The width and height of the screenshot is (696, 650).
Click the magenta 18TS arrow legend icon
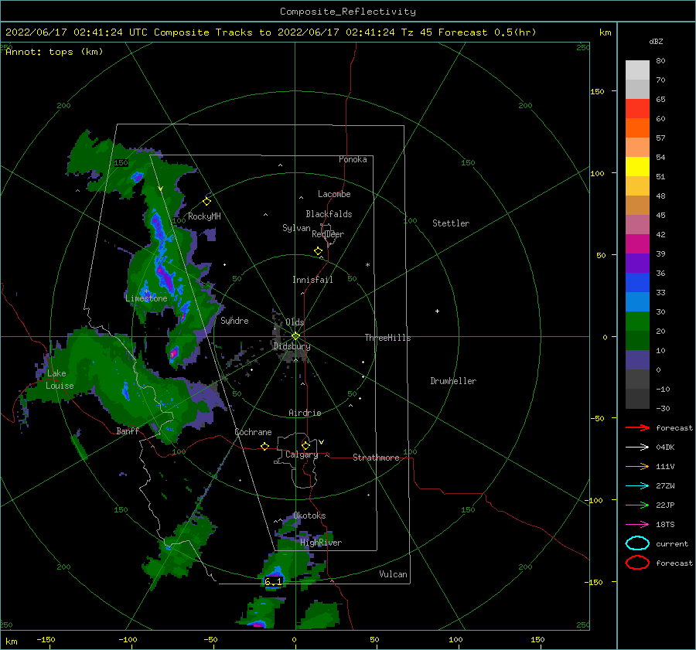637,525
